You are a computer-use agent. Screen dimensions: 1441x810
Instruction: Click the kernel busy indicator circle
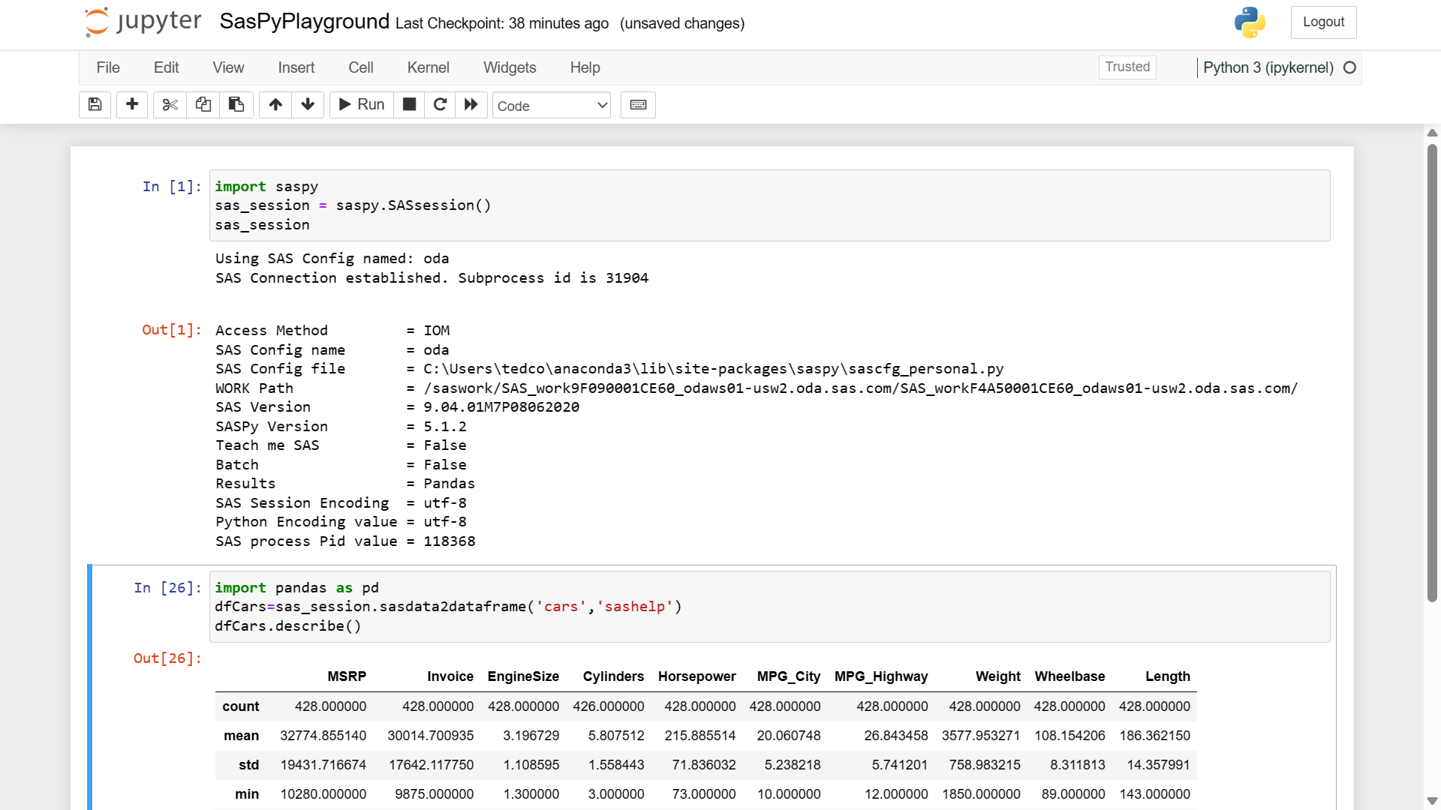click(1350, 67)
